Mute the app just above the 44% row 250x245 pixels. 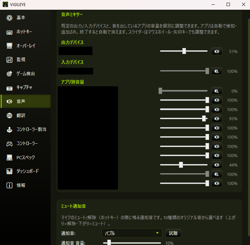click(x=217, y=156)
